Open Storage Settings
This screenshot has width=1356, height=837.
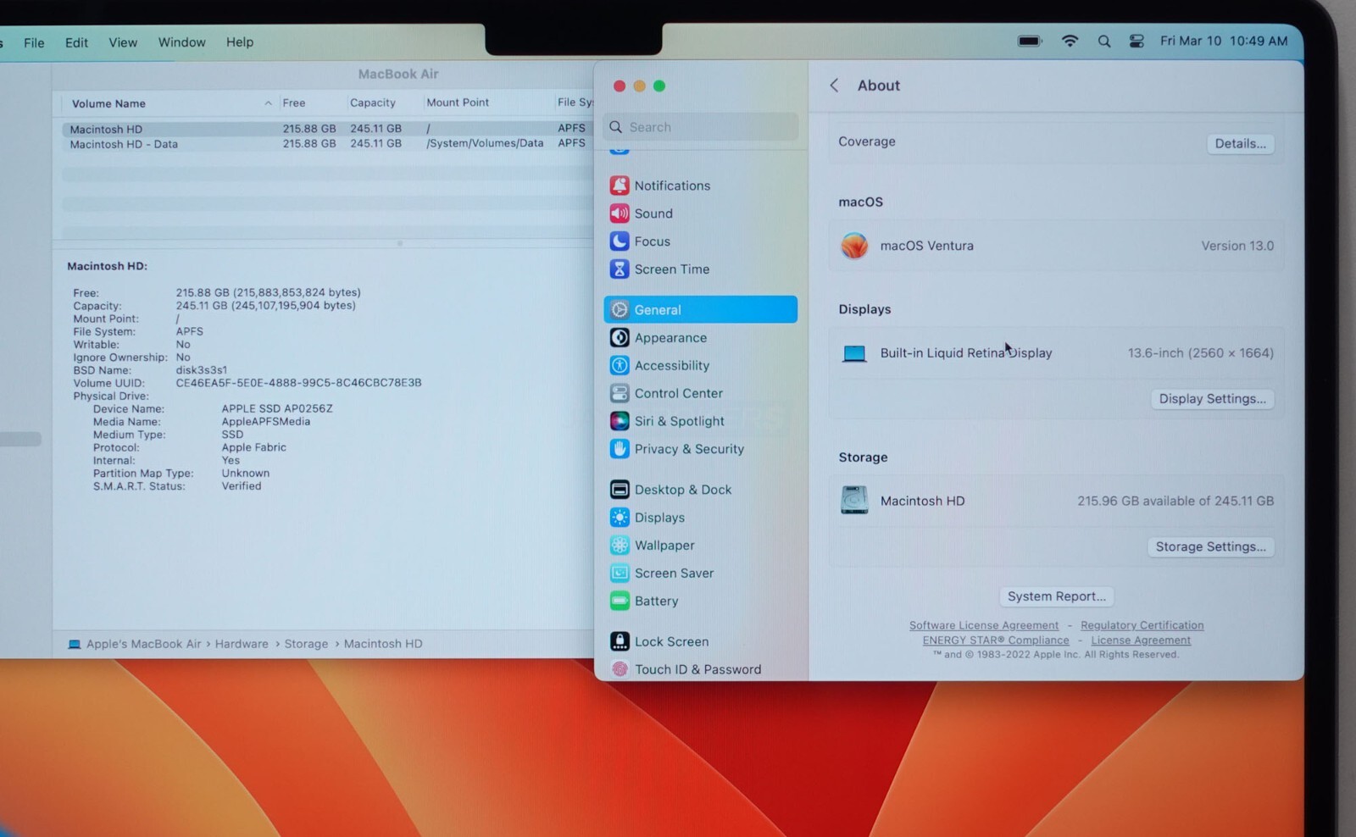coord(1210,547)
